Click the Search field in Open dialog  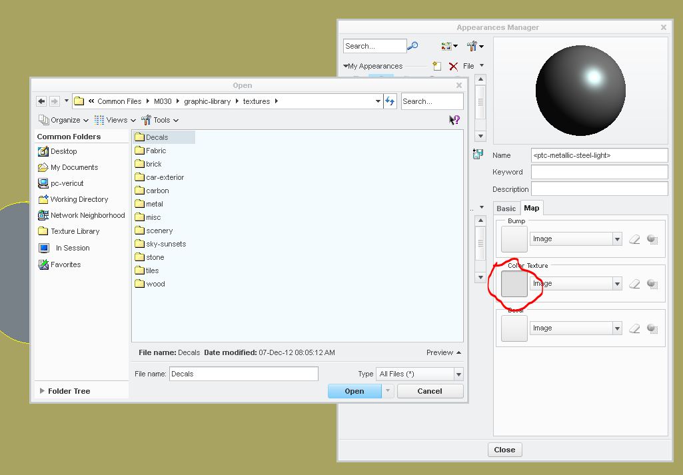click(432, 101)
